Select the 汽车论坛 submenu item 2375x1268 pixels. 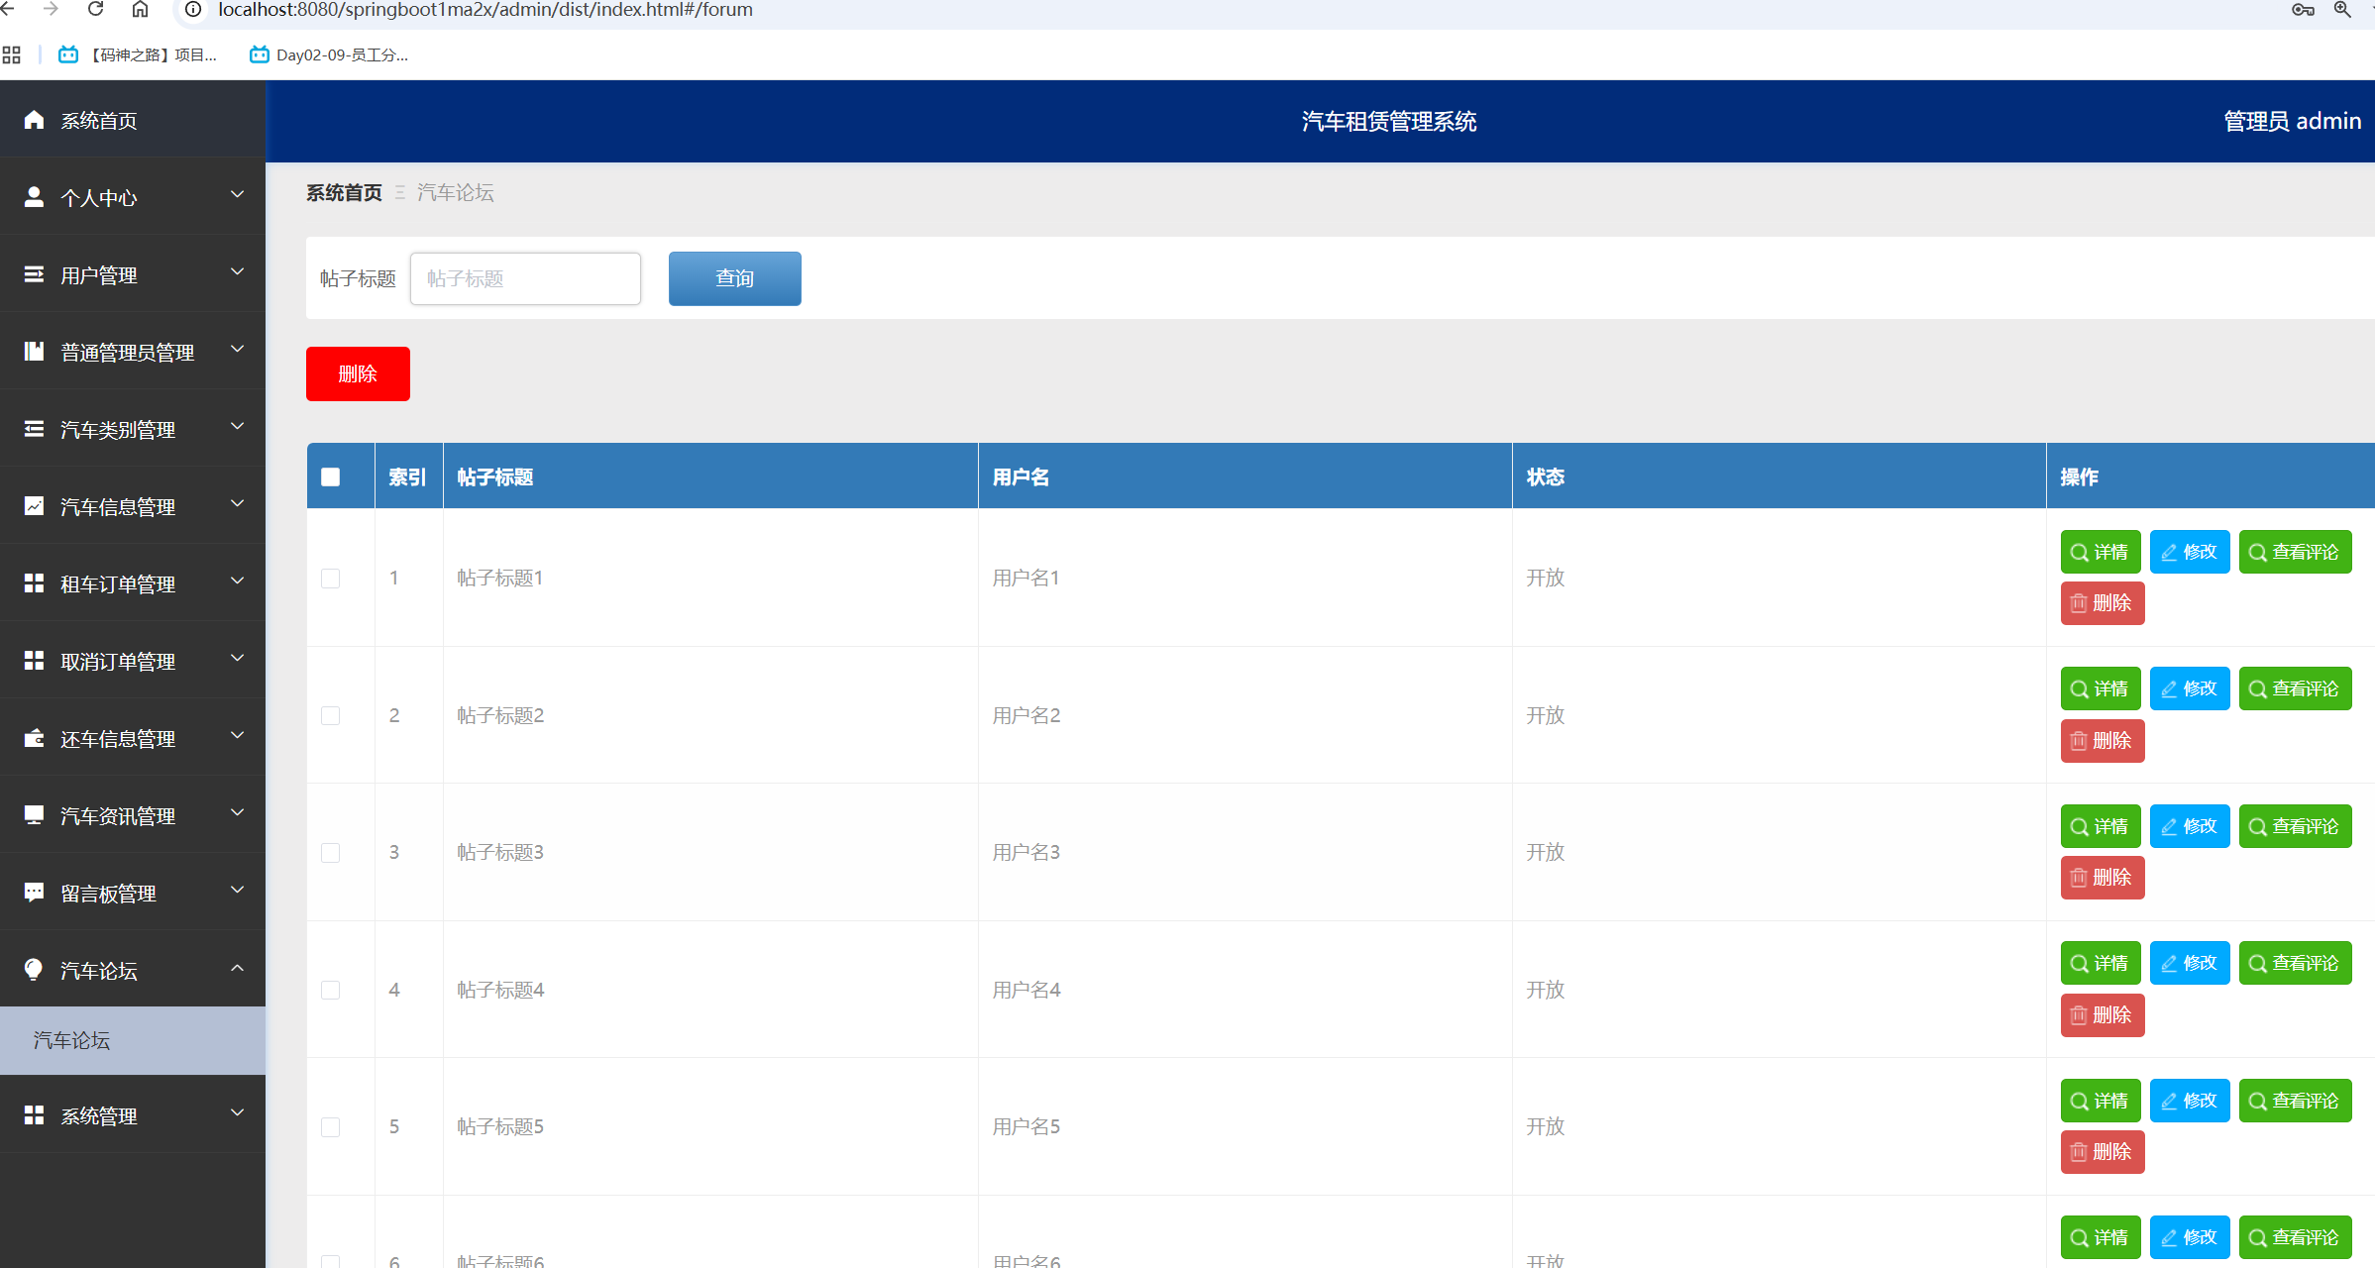(133, 1040)
